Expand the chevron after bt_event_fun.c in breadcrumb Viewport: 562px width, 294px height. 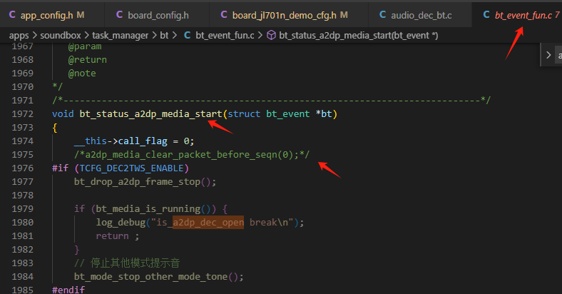point(260,36)
